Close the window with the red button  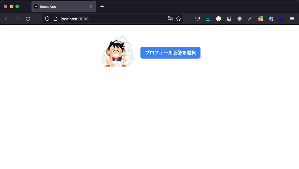tap(6, 6)
